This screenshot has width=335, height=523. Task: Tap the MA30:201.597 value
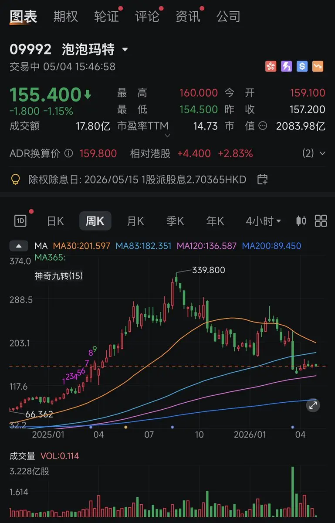tap(81, 246)
